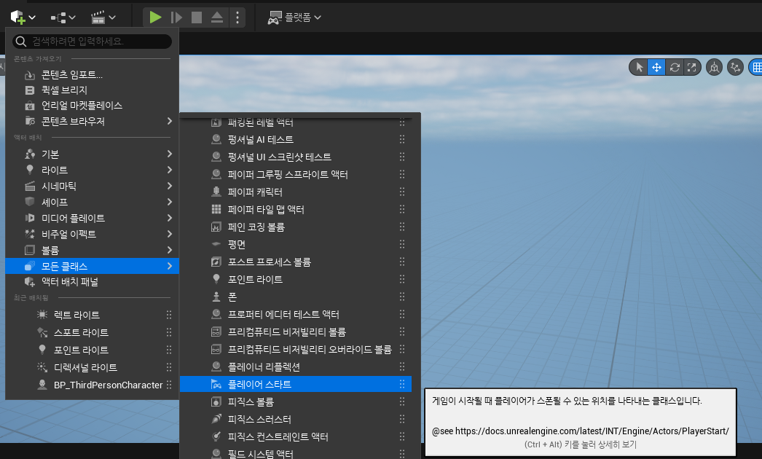Click the Eject button in toolbar
This screenshot has width=762, height=459.
[217, 17]
